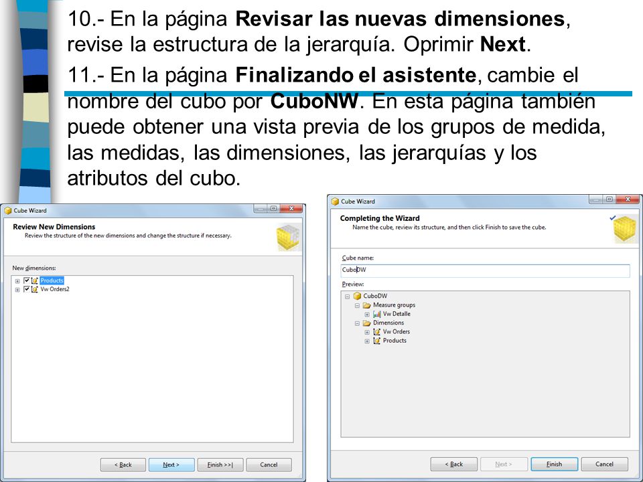Screen dimensions: 643x482
Task: Expand the Vw Orders2 node in New dimensions
Action: pos(17,289)
